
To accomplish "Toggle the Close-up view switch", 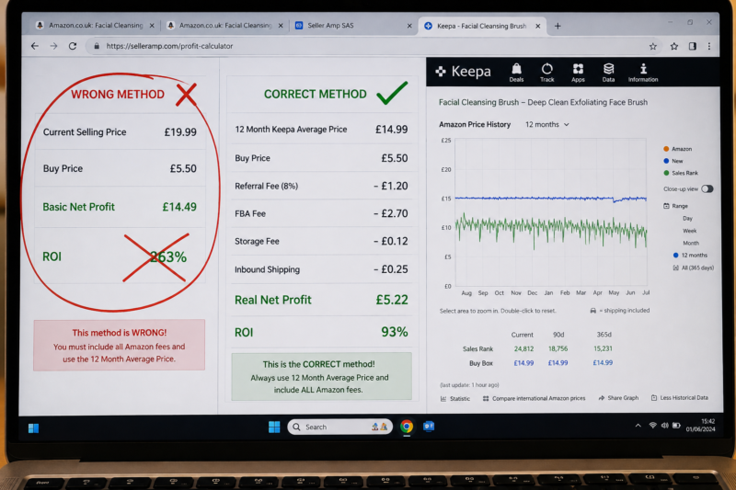I will point(707,189).
